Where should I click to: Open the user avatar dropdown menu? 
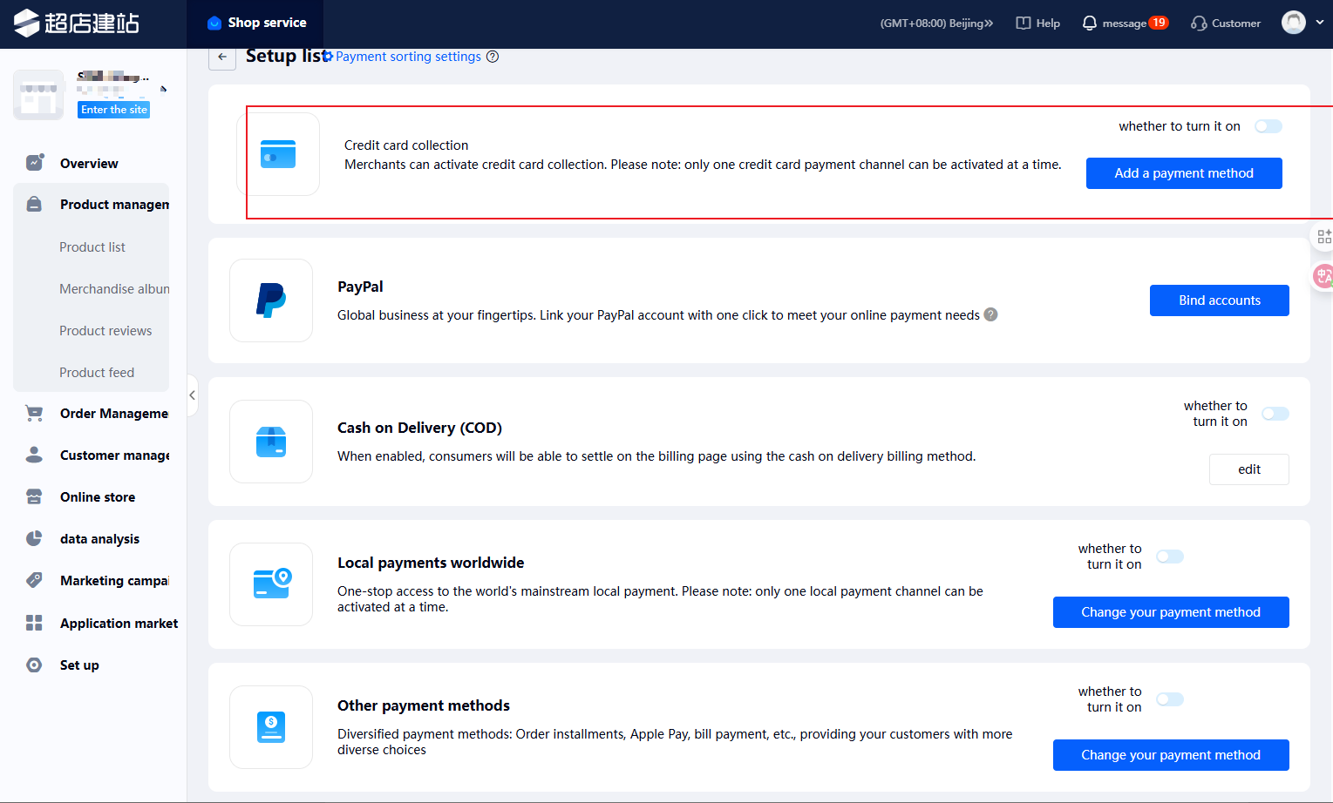tap(1302, 23)
